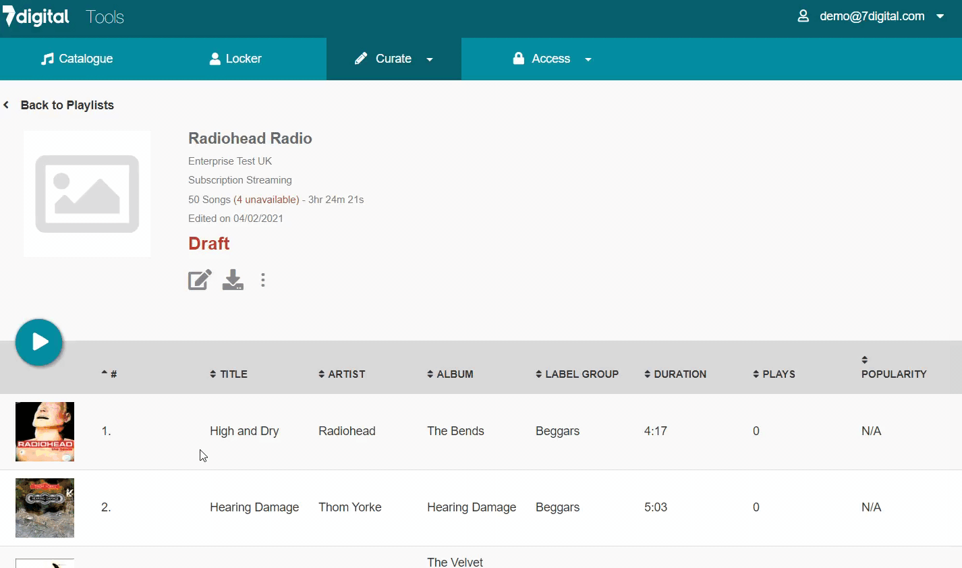Sort tracks by Duration
This screenshot has width=962, height=568.
[x=675, y=374]
